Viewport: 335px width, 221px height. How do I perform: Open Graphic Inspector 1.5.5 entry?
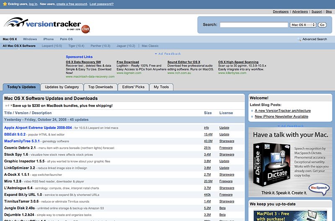pyautogui.click(x=24, y=161)
